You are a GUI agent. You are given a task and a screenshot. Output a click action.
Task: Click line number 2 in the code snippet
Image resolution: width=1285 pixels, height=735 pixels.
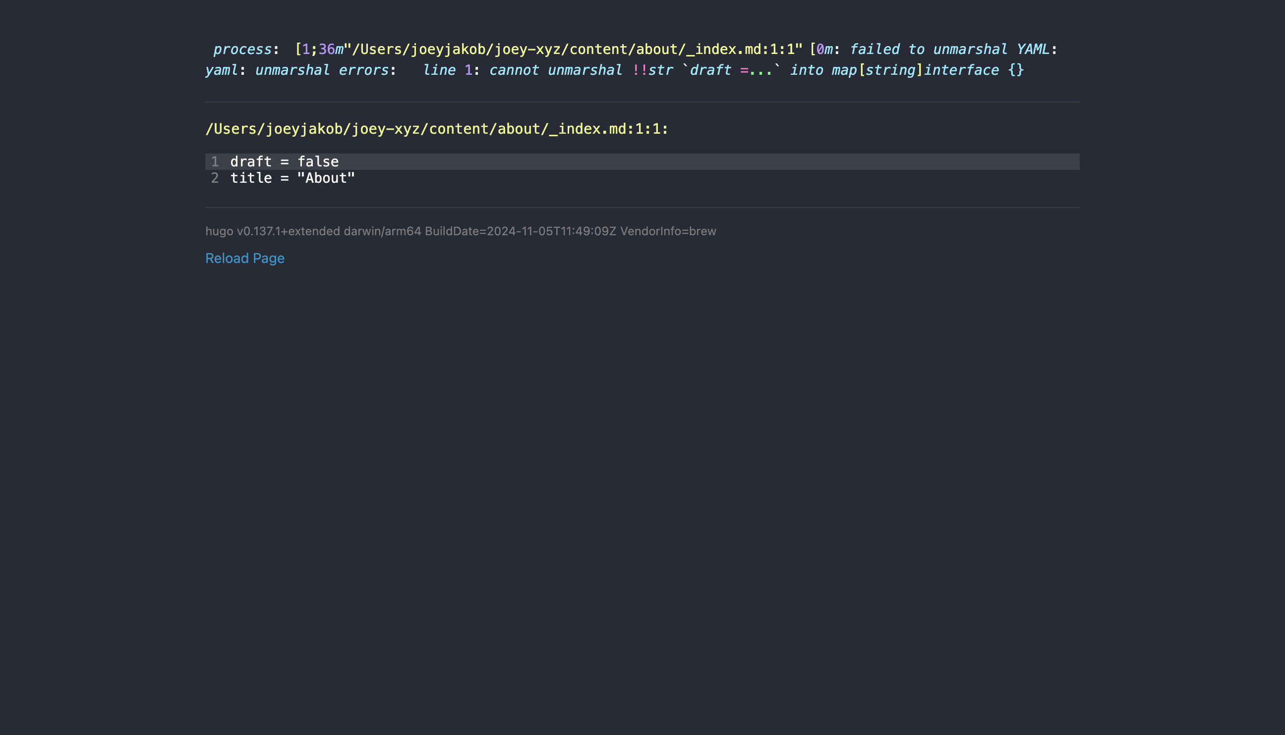215,178
